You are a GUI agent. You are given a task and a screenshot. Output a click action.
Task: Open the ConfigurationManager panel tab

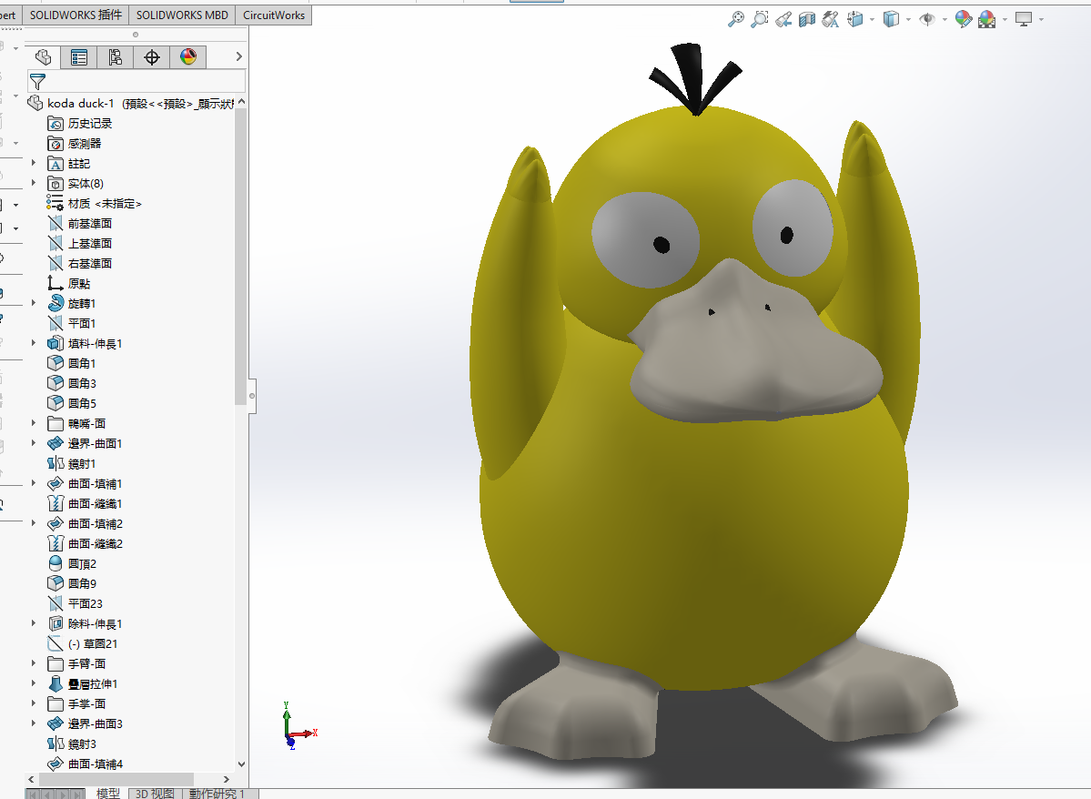point(116,58)
